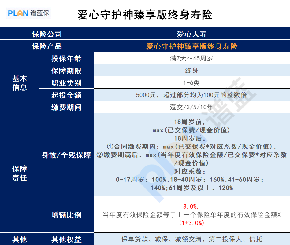Select the line starting ②缴费期满后
Image resolution: width=290 pixels, height=245 pixels.
pos(191,155)
